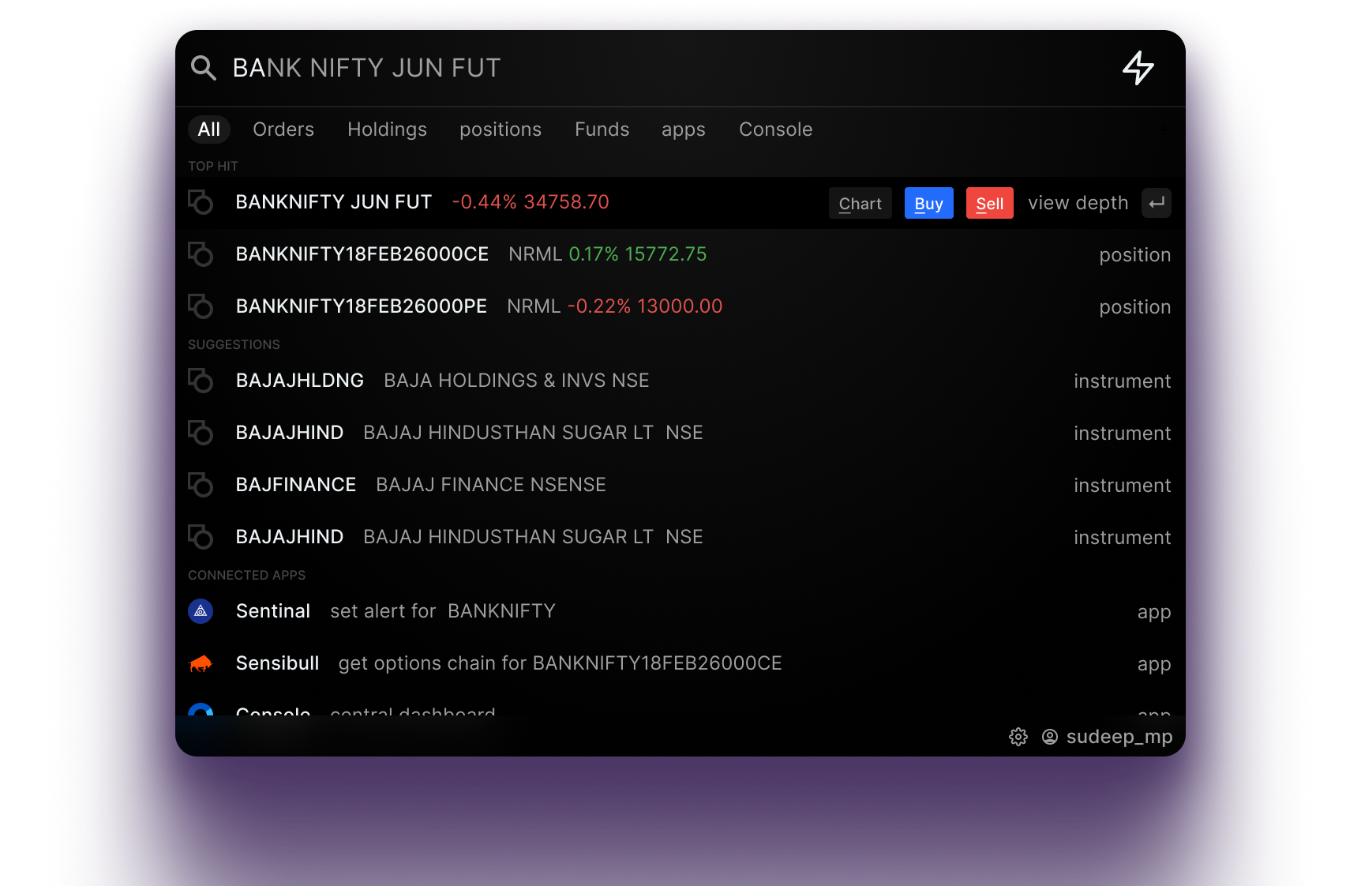The height and width of the screenshot is (886, 1361).
Task: Open view depth for BANKNIFTY JUN FUT
Action: coord(1078,203)
